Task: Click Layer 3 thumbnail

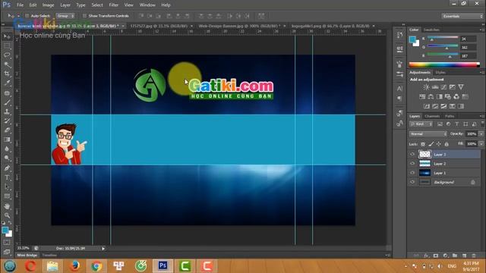Action: click(424, 154)
